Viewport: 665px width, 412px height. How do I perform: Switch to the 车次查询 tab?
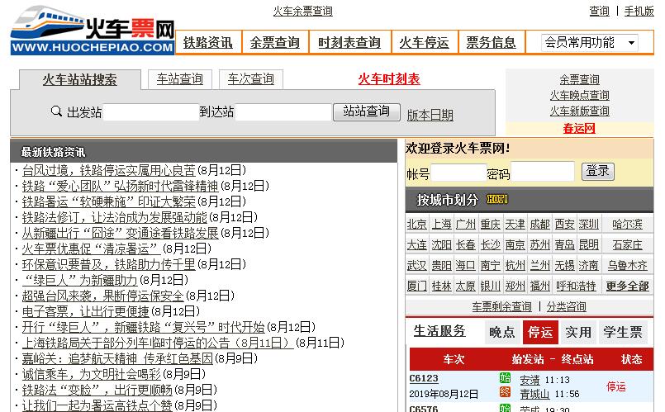coord(250,79)
